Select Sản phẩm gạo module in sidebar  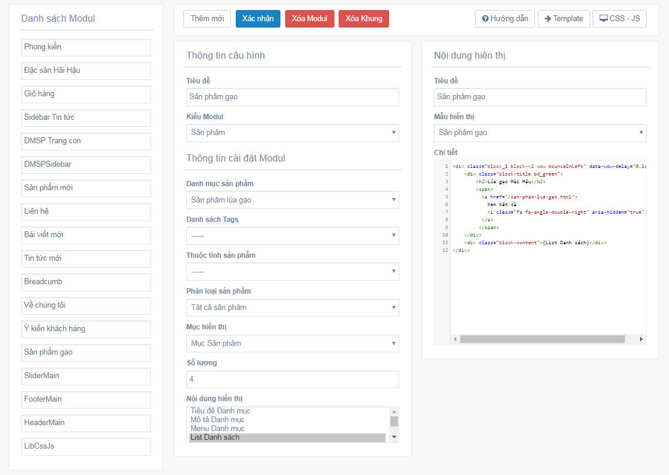pos(86,352)
